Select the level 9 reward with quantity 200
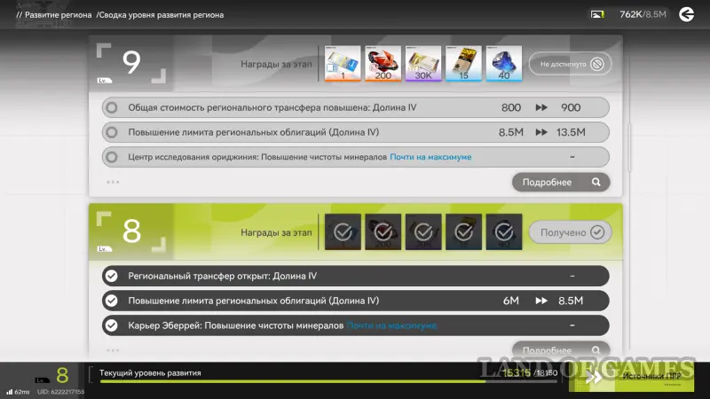This screenshot has width=710, height=399. click(x=383, y=64)
